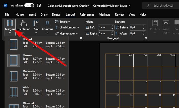Screen dimensions: 179x108
Task: Open the page Size menu
Action: click(36, 27)
